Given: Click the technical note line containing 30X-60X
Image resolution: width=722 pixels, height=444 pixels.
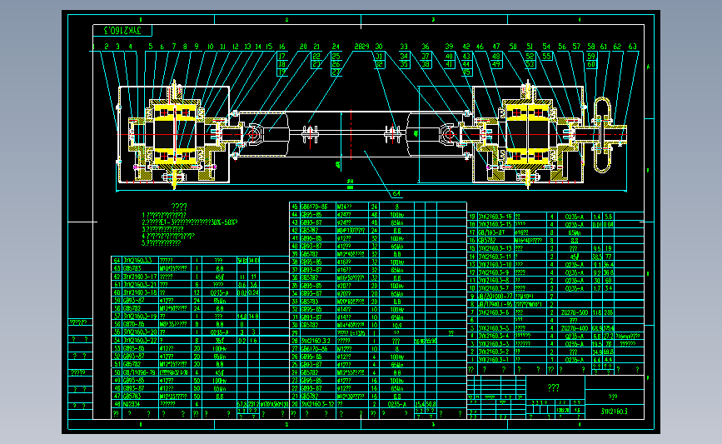Looking at the screenshot, I should [x=190, y=222].
